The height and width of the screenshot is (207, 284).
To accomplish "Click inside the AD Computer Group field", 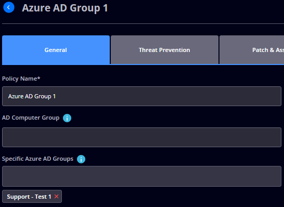I will (x=141, y=137).
